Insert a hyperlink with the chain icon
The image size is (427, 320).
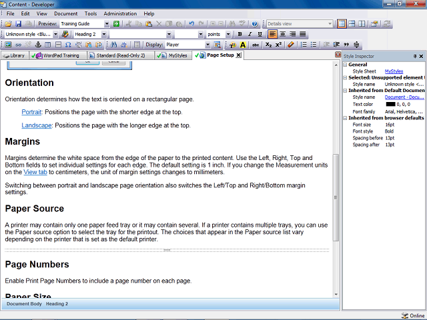[18, 45]
